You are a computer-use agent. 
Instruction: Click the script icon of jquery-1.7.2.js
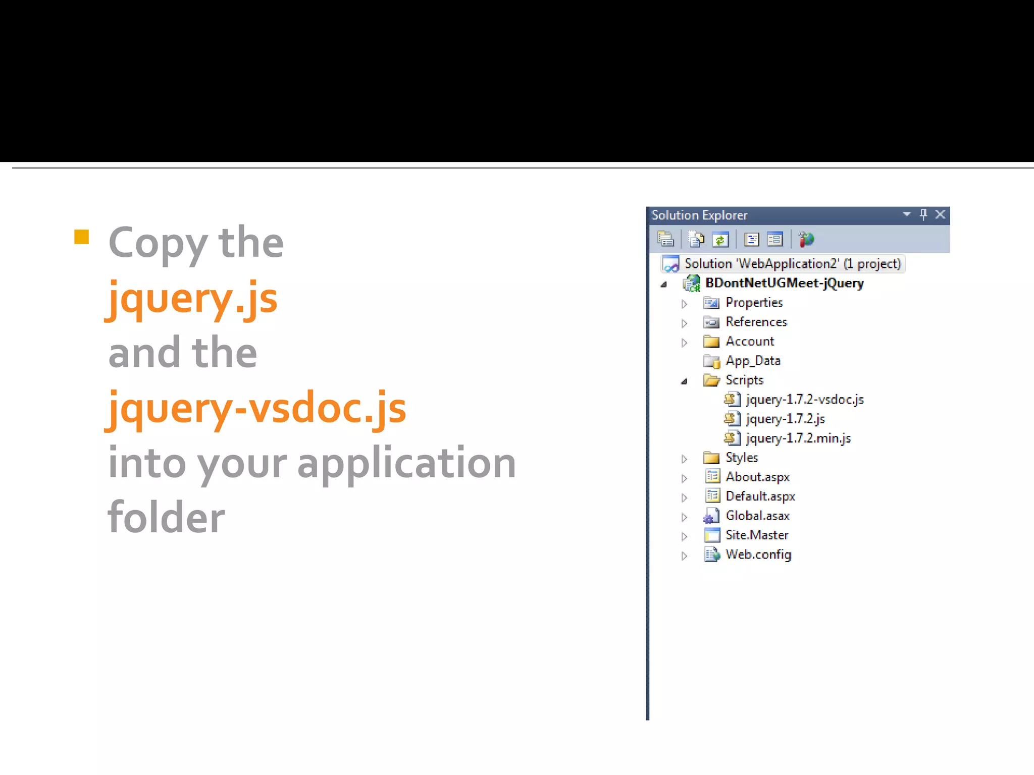pyautogui.click(x=732, y=419)
